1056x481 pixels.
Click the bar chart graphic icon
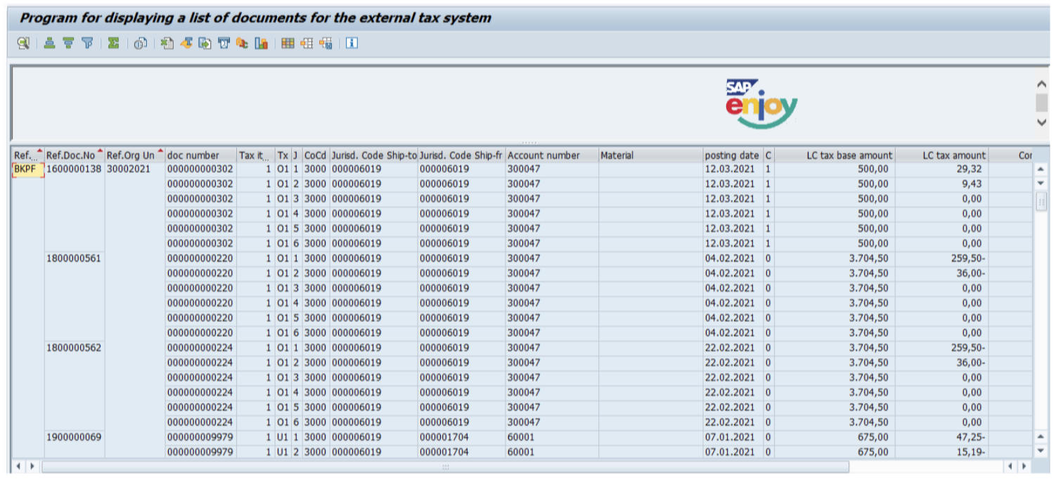(262, 44)
